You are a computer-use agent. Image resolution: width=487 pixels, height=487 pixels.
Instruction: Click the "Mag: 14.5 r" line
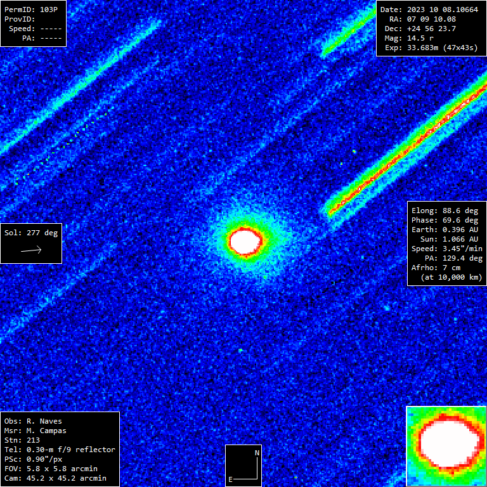(409, 38)
